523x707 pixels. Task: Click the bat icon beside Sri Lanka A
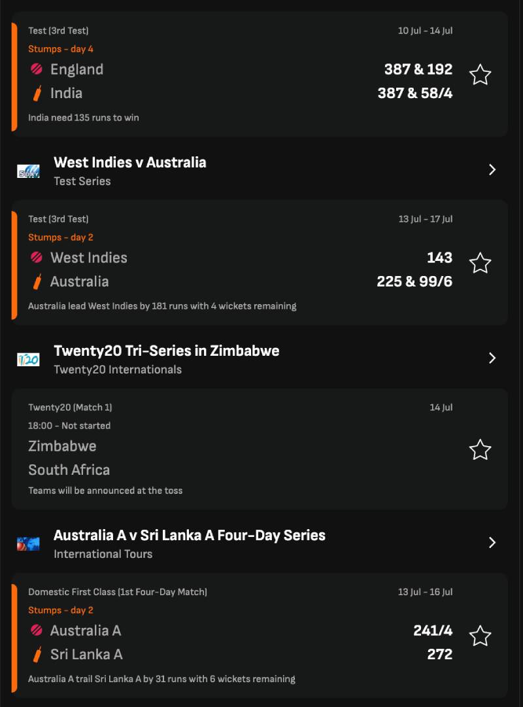click(x=37, y=654)
